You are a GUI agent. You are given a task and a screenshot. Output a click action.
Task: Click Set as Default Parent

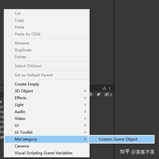47,75
